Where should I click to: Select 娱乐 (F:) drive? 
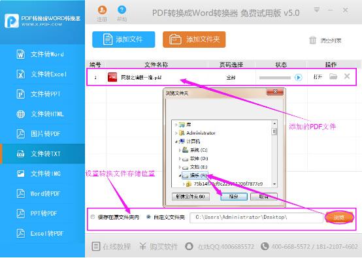pyautogui.click(x=195, y=176)
